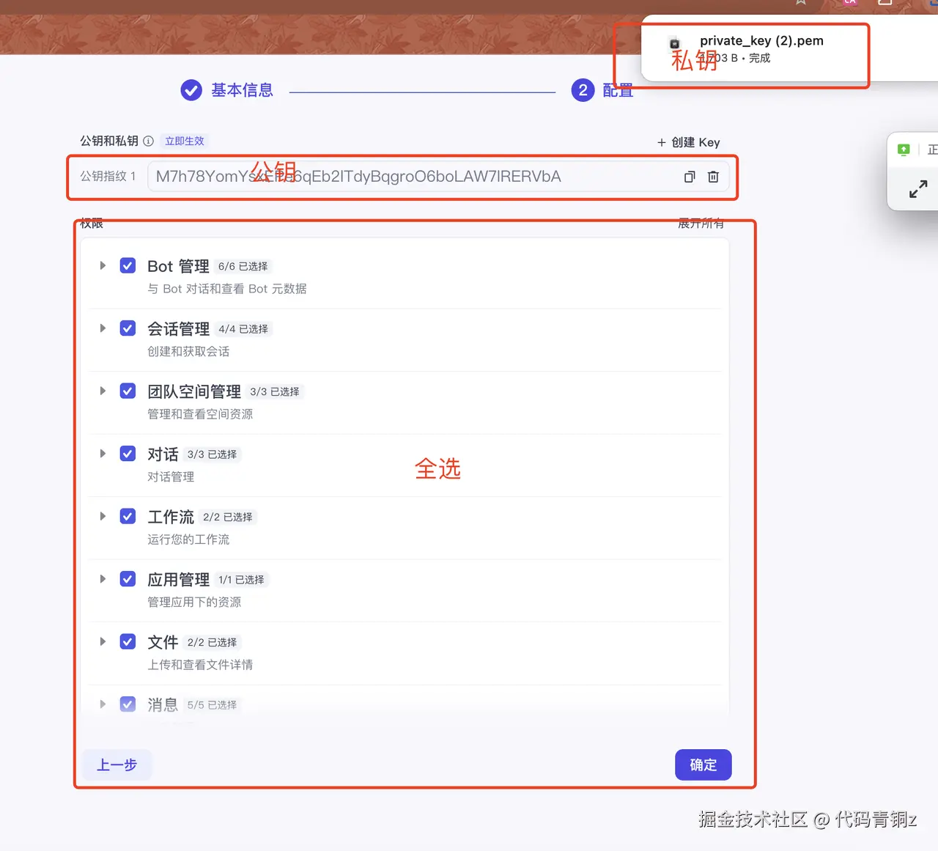Uncheck the 对话 permission checkbox
This screenshot has height=851, width=938.
coord(128,454)
